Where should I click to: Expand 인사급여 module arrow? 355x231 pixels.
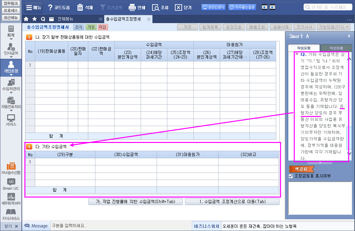tap(11, 57)
